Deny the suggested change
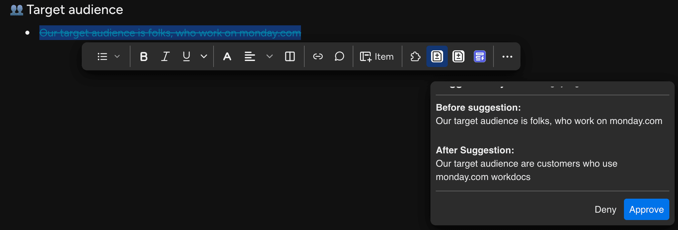This screenshot has width=678, height=230. click(x=605, y=209)
